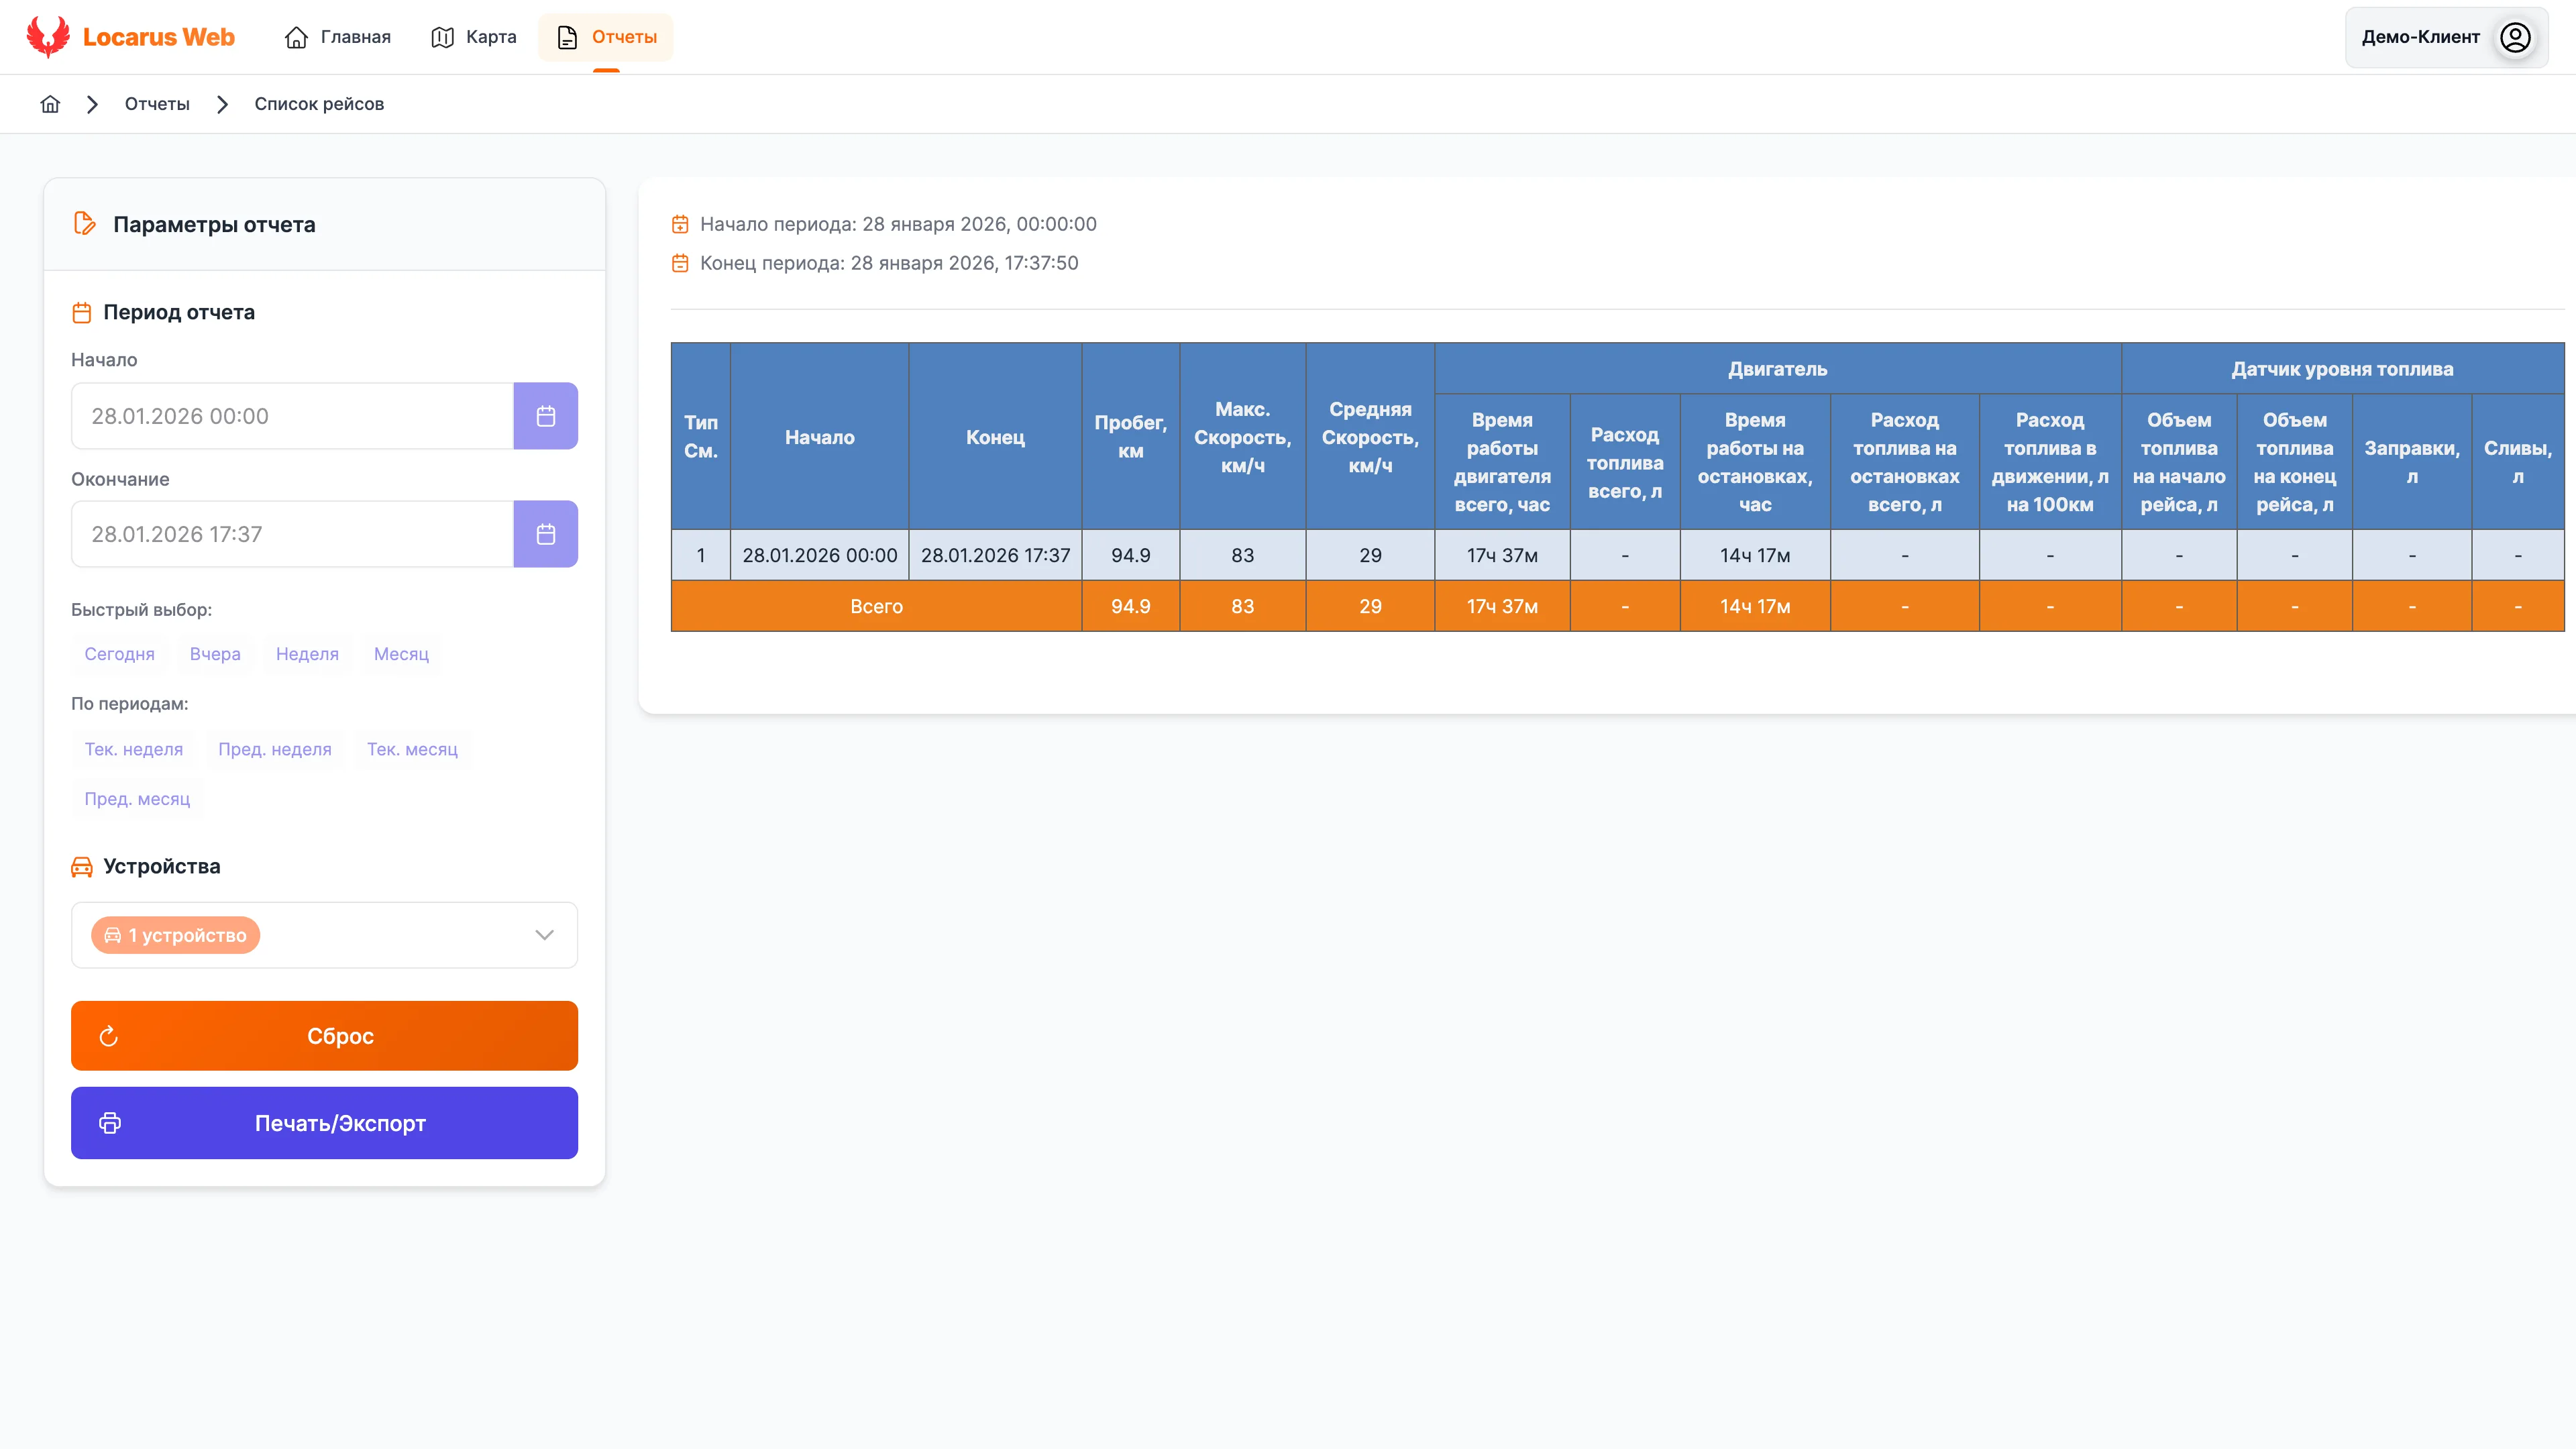
Task: Click the printer icon in Печать/Экспорт
Action: pyautogui.click(x=110, y=1123)
